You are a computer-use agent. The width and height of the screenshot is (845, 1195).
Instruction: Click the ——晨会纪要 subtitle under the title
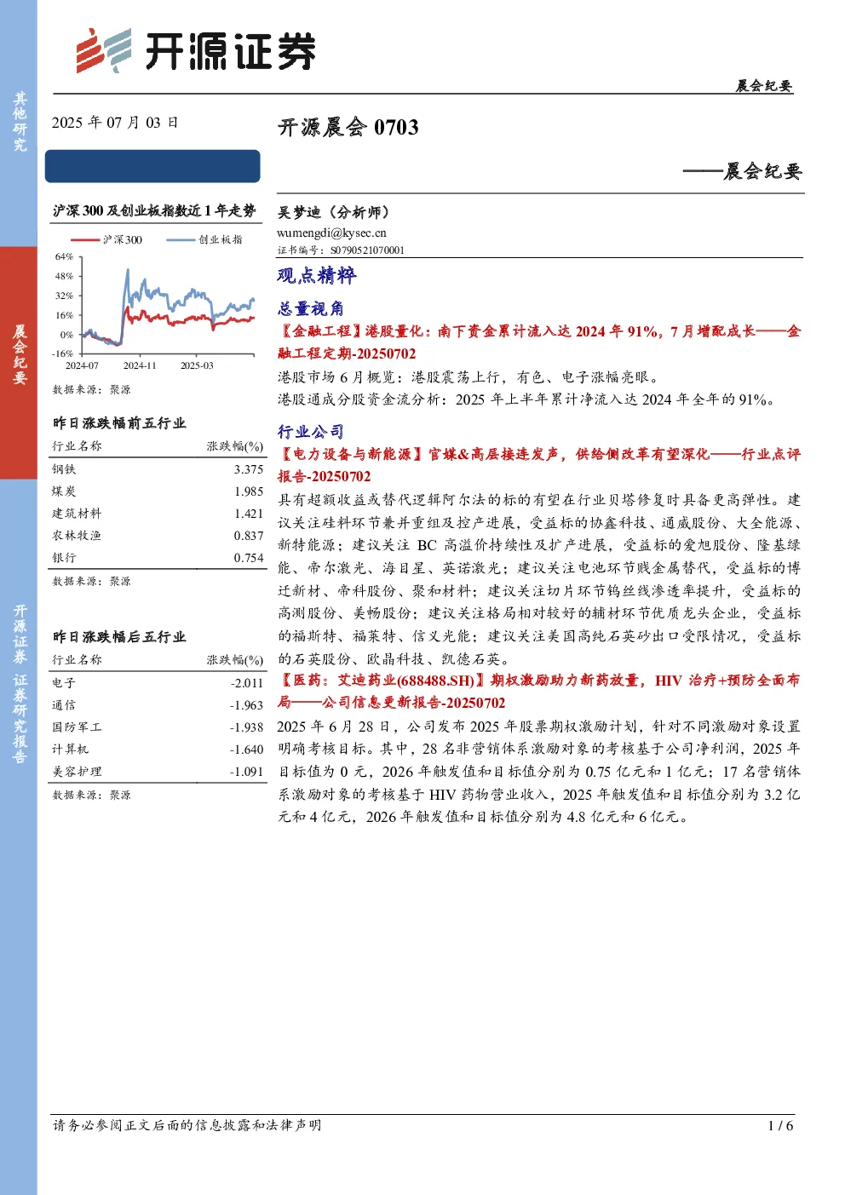tap(743, 172)
